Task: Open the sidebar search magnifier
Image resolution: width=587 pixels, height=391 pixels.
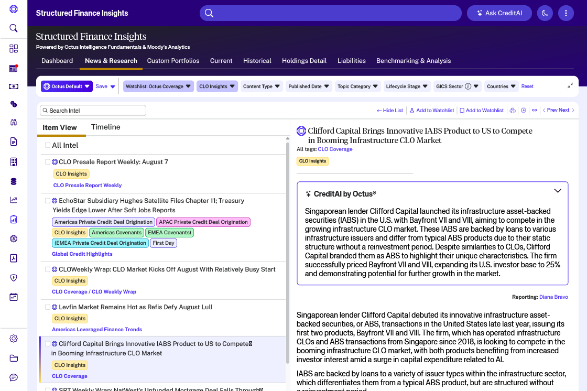Action: pyautogui.click(x=14, y=28)
